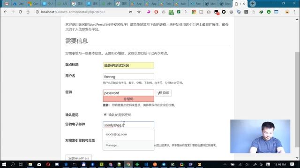Click scrollbar down arrow
This screenshot has height=168, width=300.
pyautogui.click(x=297, y=158)
